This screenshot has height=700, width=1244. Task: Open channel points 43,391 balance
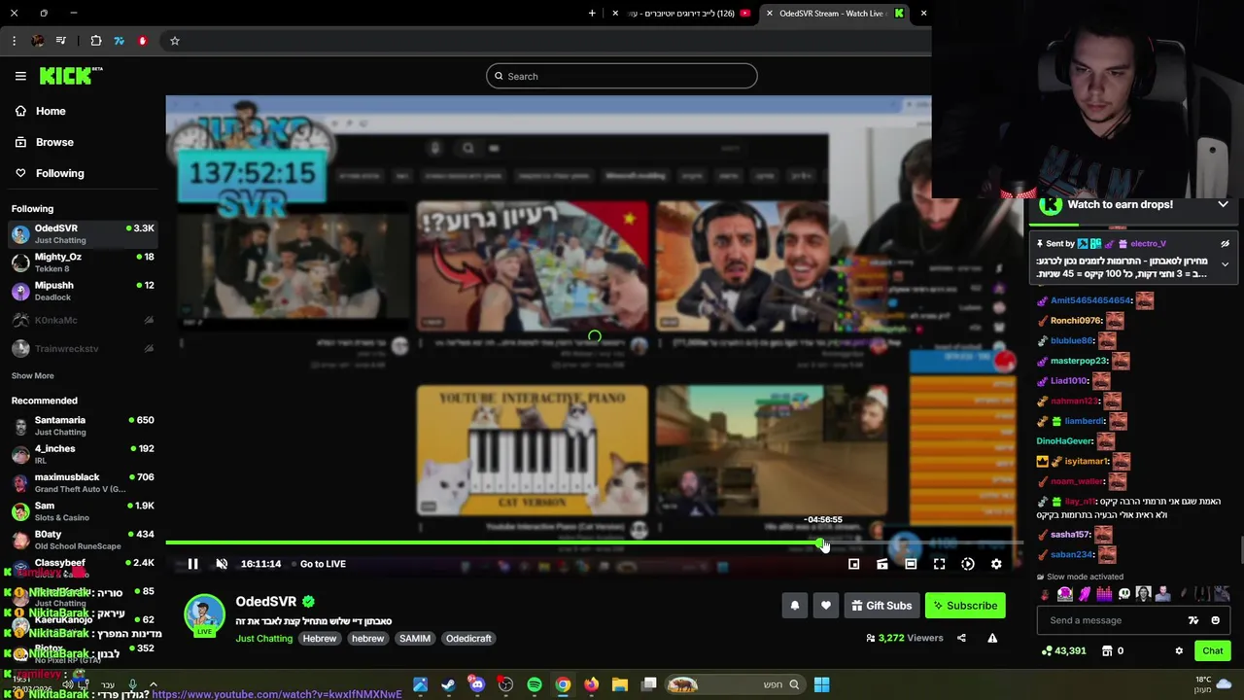pyautogui.click(x=1063, y=651)
